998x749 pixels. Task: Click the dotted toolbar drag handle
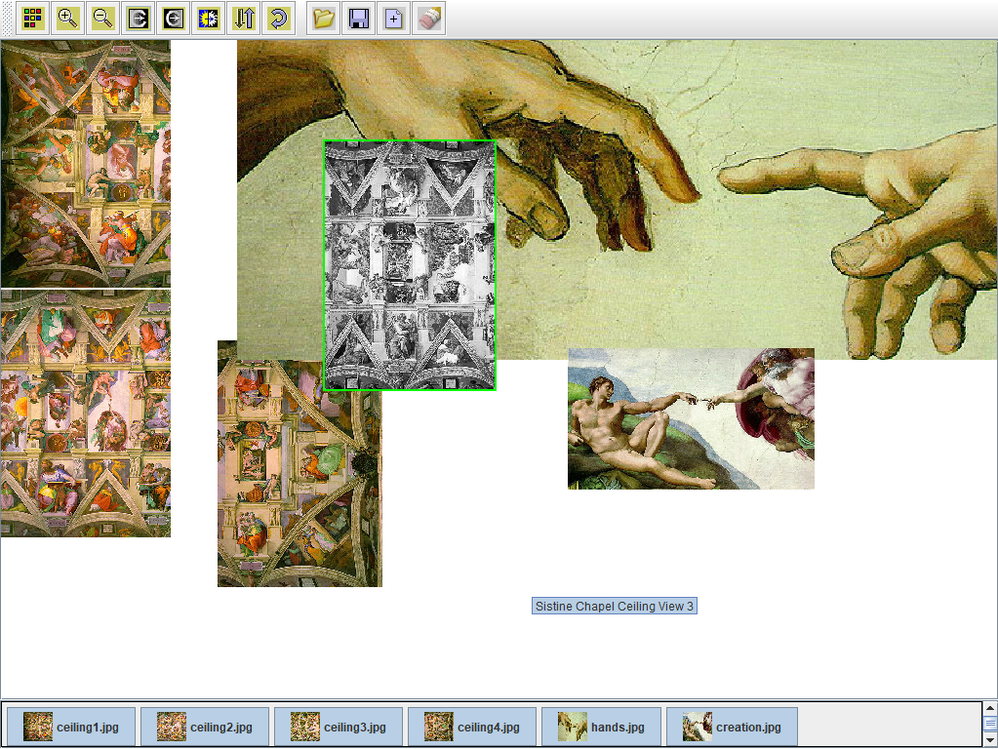tap(7, 19)
